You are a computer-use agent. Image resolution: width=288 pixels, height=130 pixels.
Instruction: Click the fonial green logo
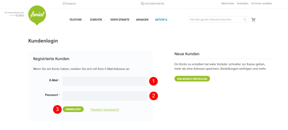(x=37, y=15)
